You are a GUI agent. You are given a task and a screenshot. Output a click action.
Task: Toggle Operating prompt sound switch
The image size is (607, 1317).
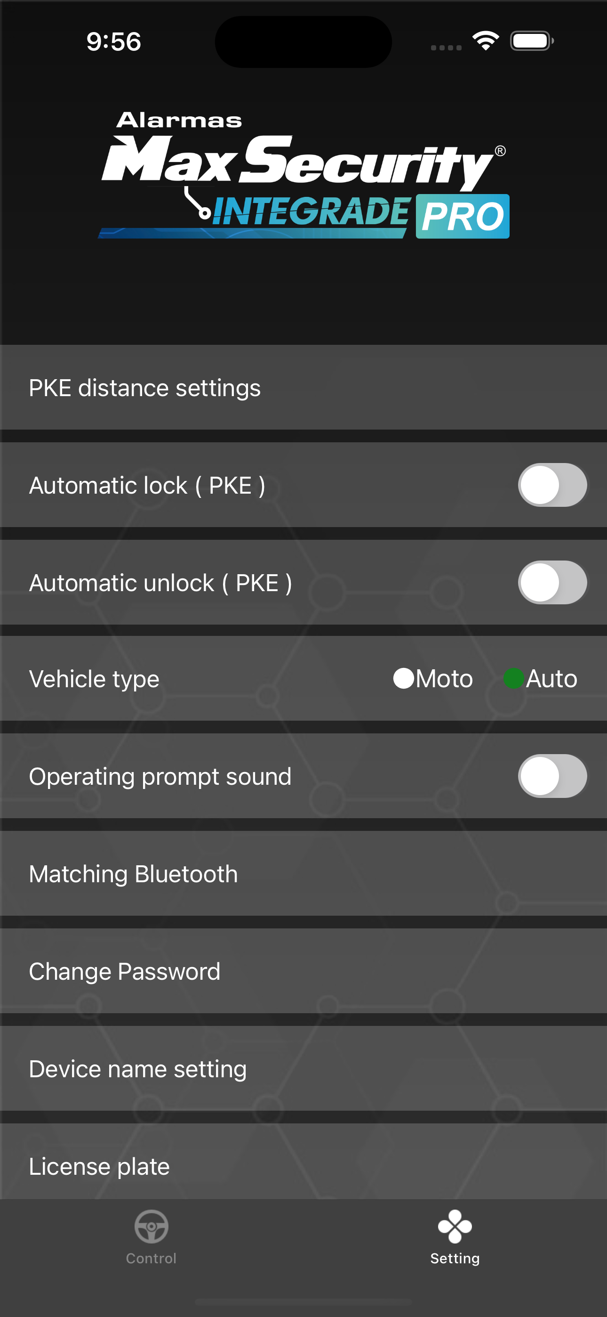tap(552, 776)
